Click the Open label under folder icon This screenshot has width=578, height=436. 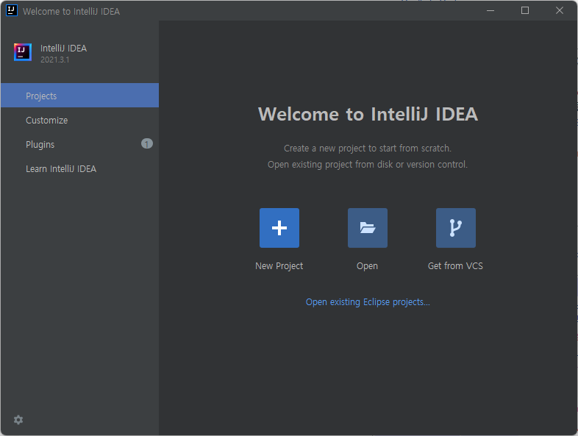click(367, 265)
